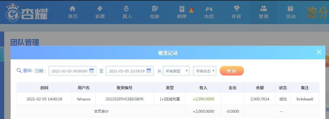329x119 pixels.
Task: Click the 备注 column header
Action: 305,88
